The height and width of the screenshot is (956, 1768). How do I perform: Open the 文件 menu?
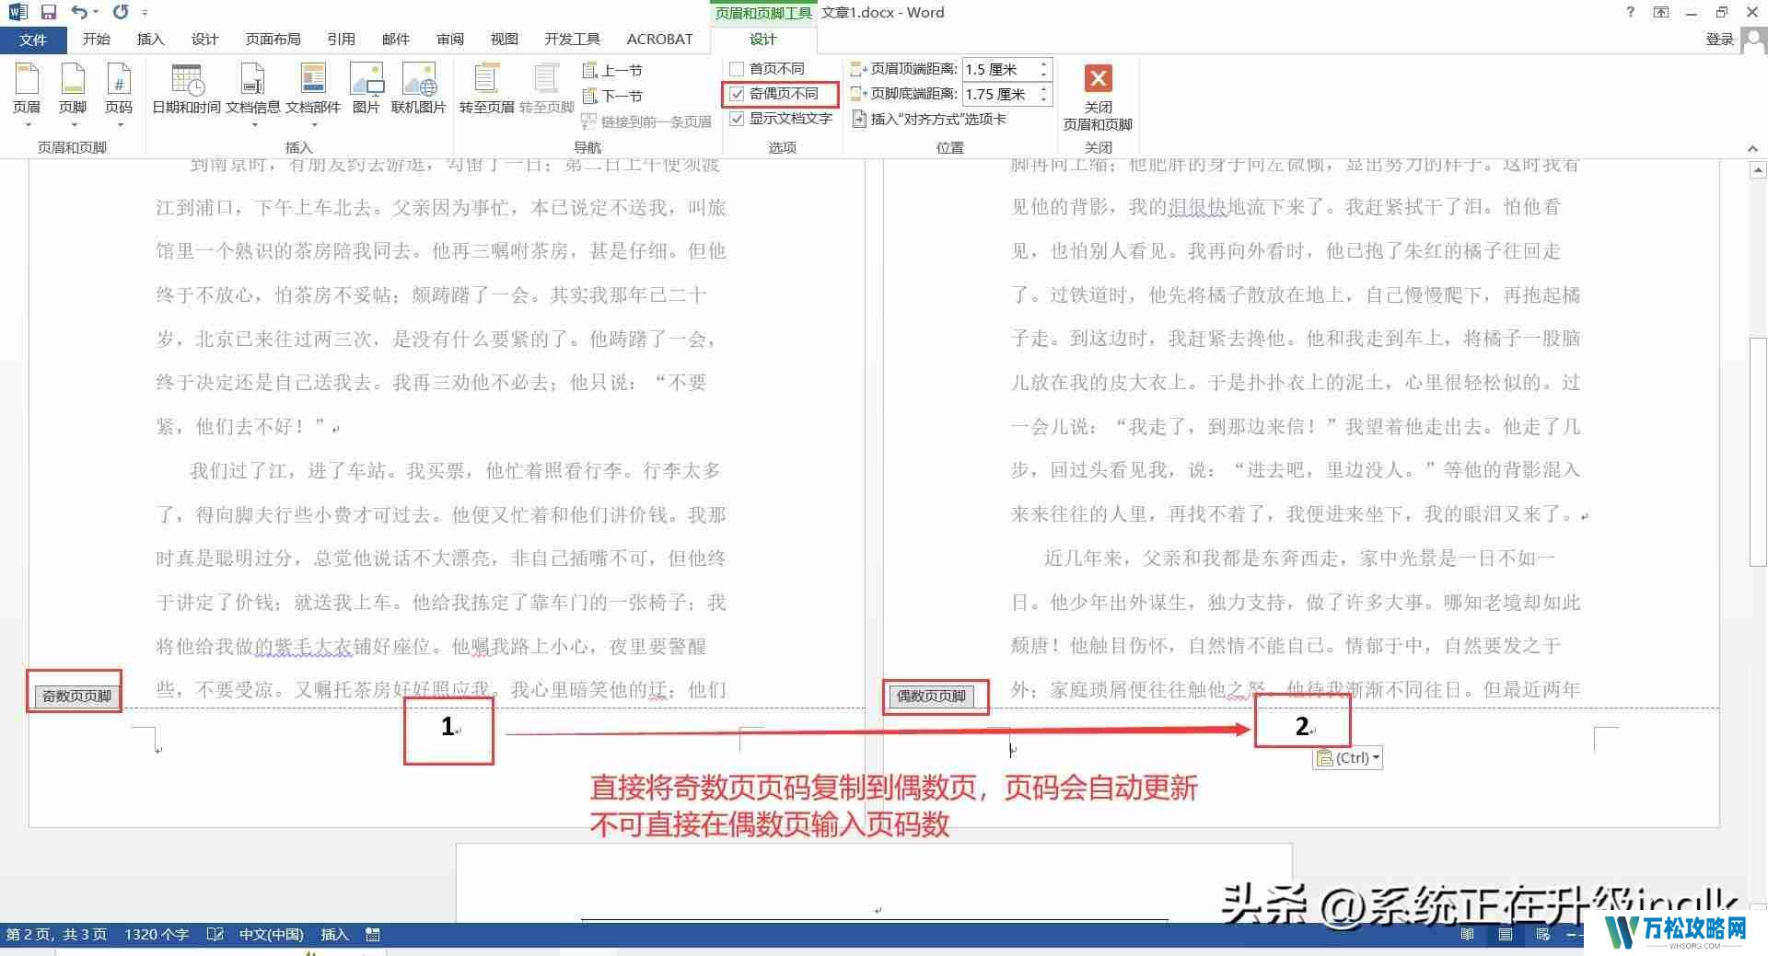[33, 39]
